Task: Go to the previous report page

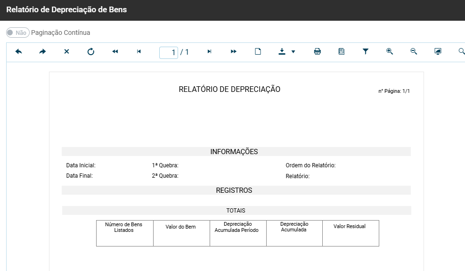Action: click(139, 52)
